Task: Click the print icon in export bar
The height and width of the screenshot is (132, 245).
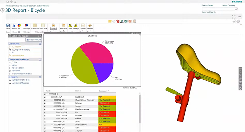Action: 114,21
